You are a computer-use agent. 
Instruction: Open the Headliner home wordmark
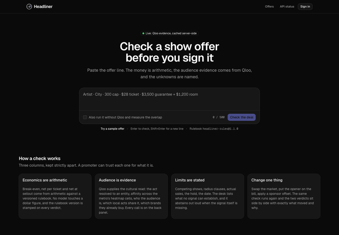(x=43, y=7)
